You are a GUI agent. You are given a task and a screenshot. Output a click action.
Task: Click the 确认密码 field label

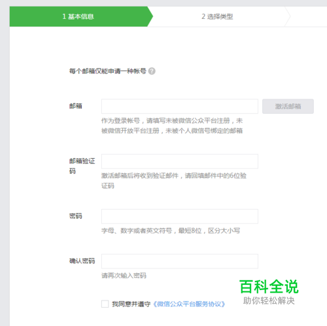click(x=82, y=261)
